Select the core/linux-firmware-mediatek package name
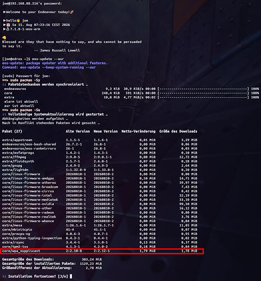The width and height of the screenshot is (261, 281). [x=30, y=200]
